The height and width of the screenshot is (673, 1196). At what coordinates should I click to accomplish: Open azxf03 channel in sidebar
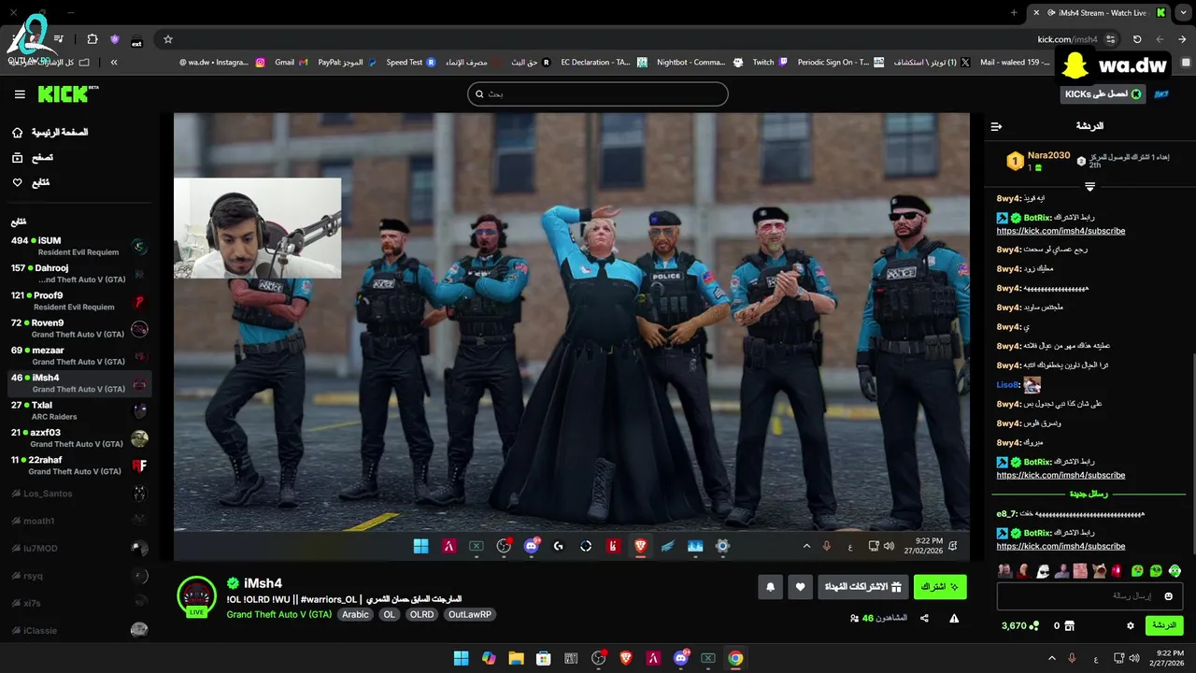[78, 438]
